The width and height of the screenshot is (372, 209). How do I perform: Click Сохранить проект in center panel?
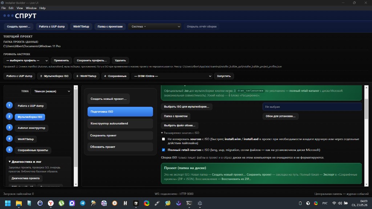tap(120, 136)
